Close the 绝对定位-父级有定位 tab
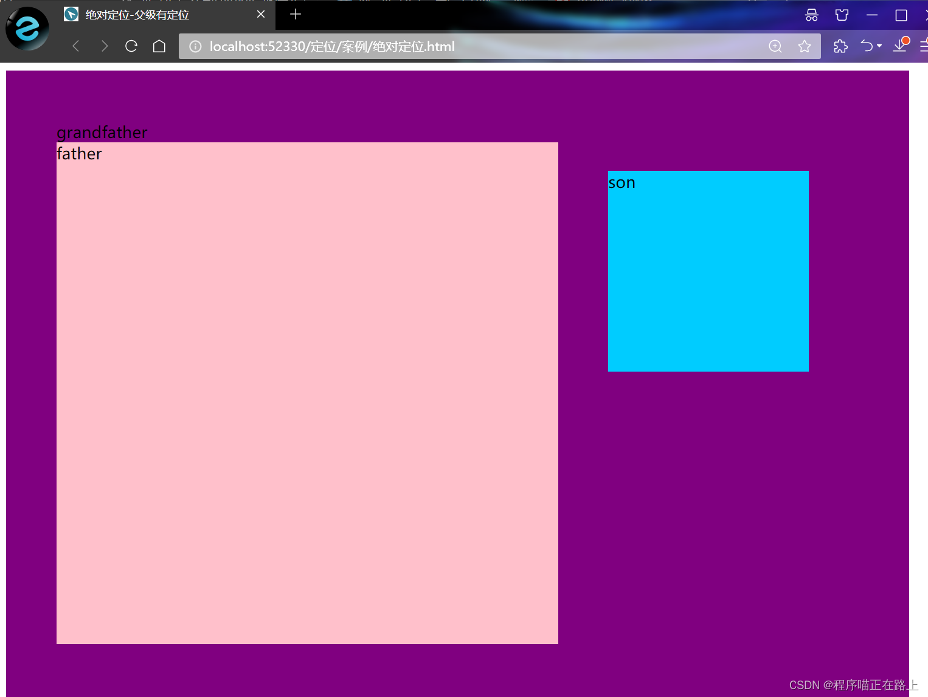The height and width of the screenshot is (697, 928). (x=261, y=14)
